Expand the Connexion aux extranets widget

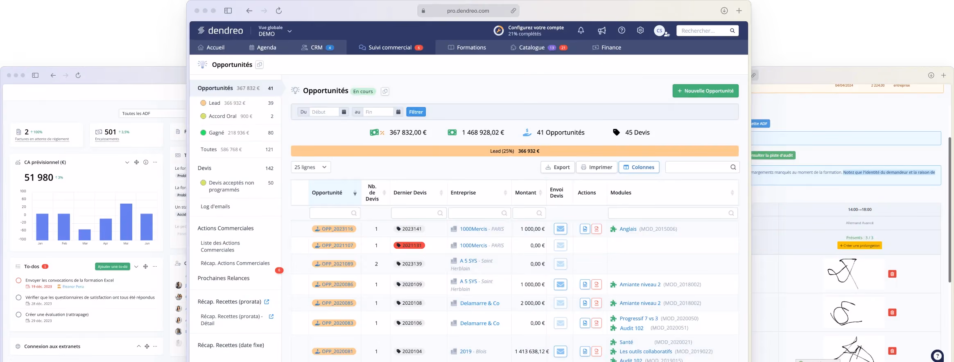[x=138, y=346]
